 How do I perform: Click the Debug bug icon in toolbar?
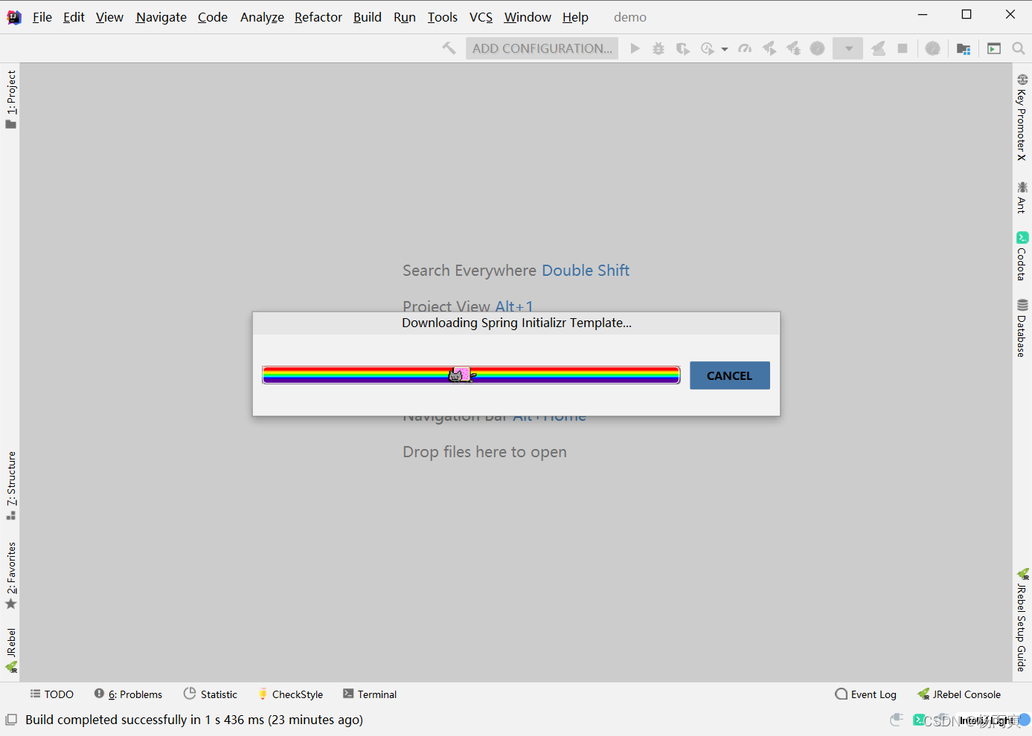tap(658, 48)
